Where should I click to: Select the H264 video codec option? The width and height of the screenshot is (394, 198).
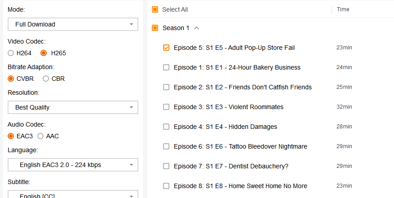tap(11, 53)
